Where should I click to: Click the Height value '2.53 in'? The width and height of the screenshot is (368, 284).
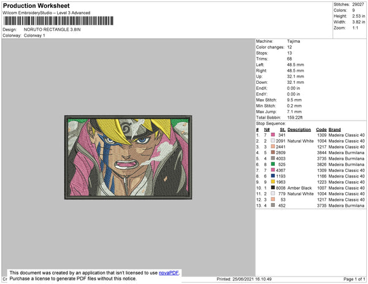coord(359,16)
